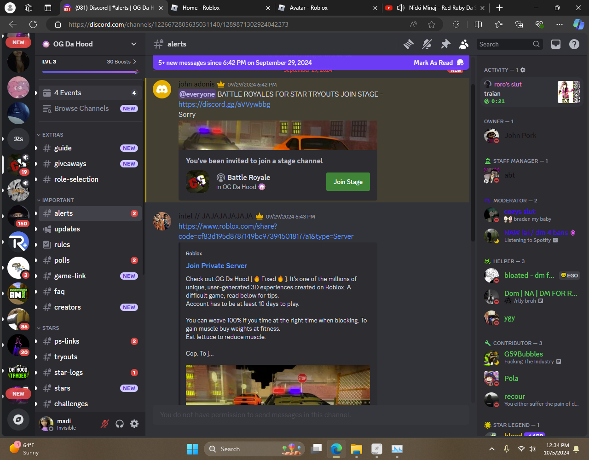Viewport: 589px width, 460px height.
Task: Open the 4 Events entry
Action: pyautogui.click(x=90, y=93)
